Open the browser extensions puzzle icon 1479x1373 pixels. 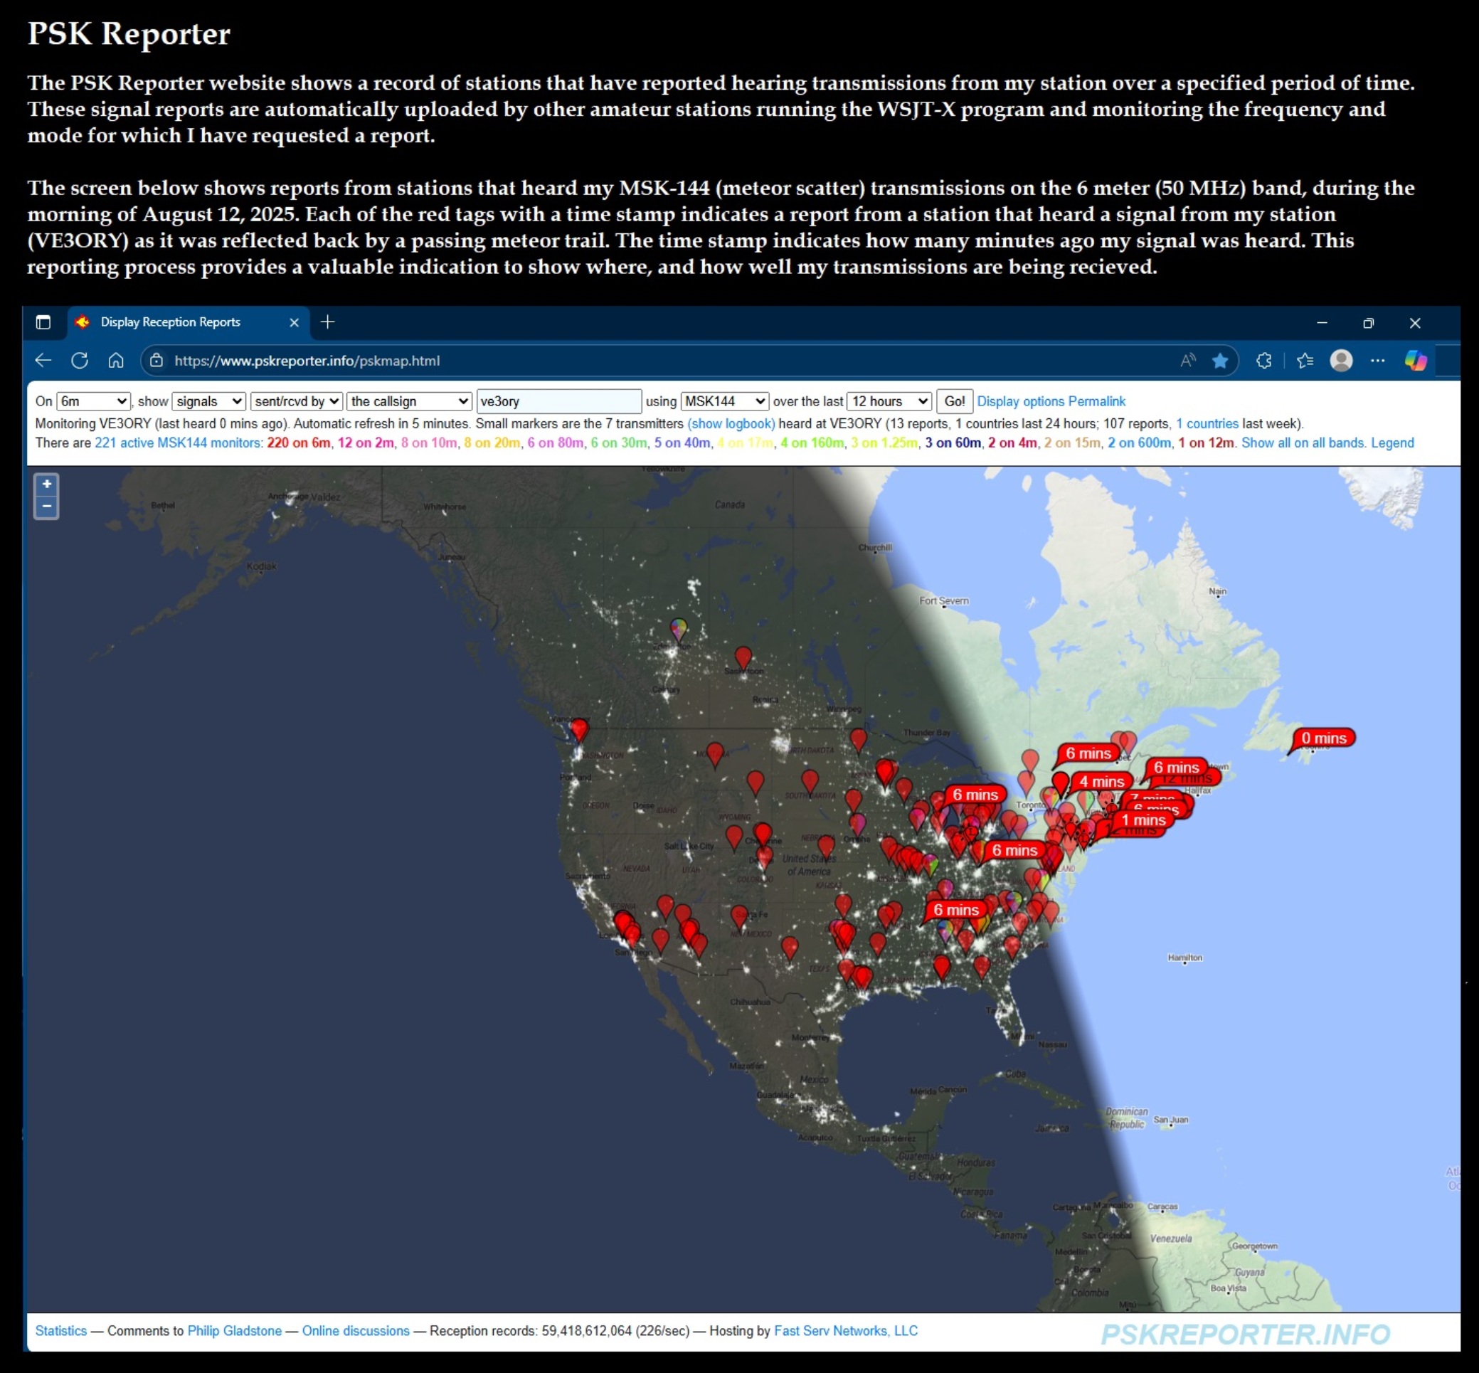point(1263,361)
